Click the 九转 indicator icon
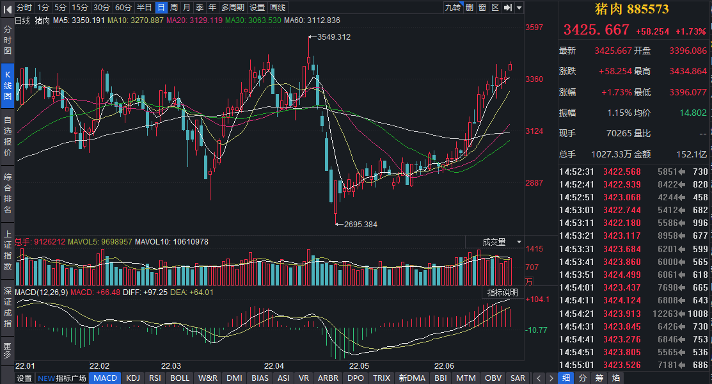Viewport: 712px width, 384px height. pyautogui.click(x=453, y=8)
